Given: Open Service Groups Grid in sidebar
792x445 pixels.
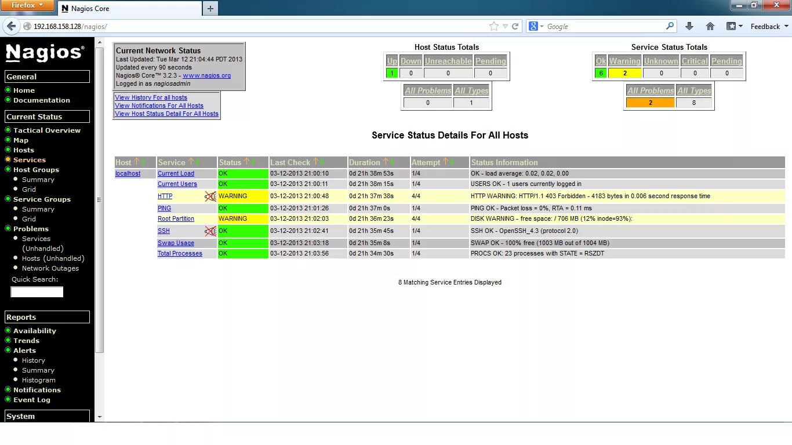Looking at the screenshot, I should (x=29, y=219).
